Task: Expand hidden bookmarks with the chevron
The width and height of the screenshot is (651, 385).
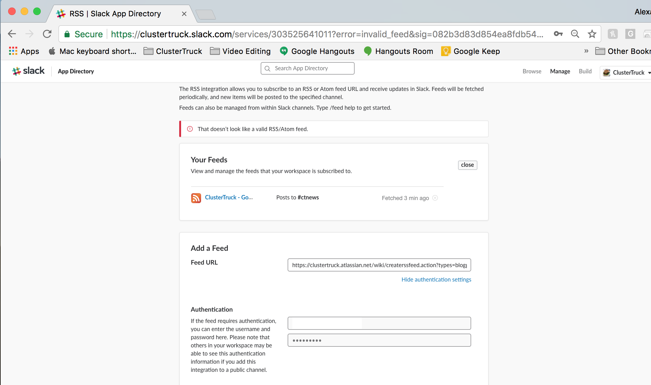Action: (586, 51)
